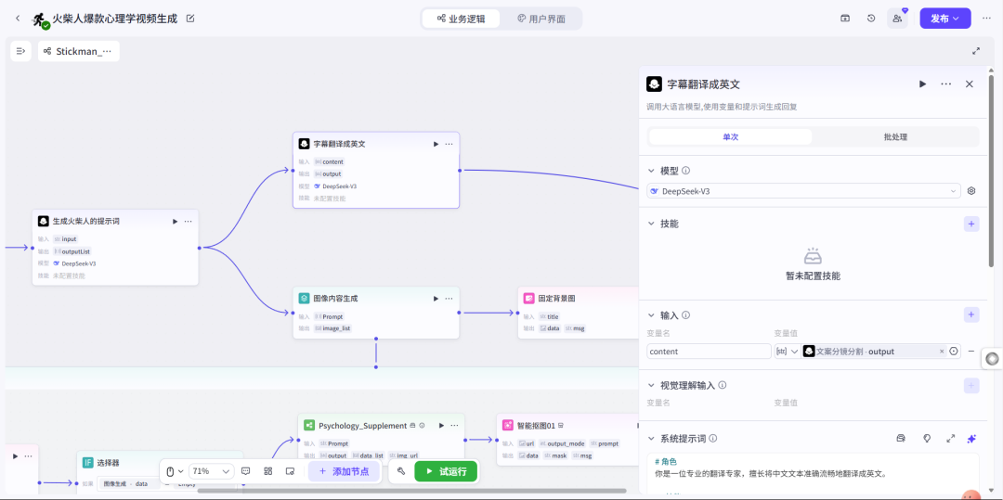Open the archive box icon in header
The width and height of the screenshot is (1003, 500).
[x=845, y=19]
